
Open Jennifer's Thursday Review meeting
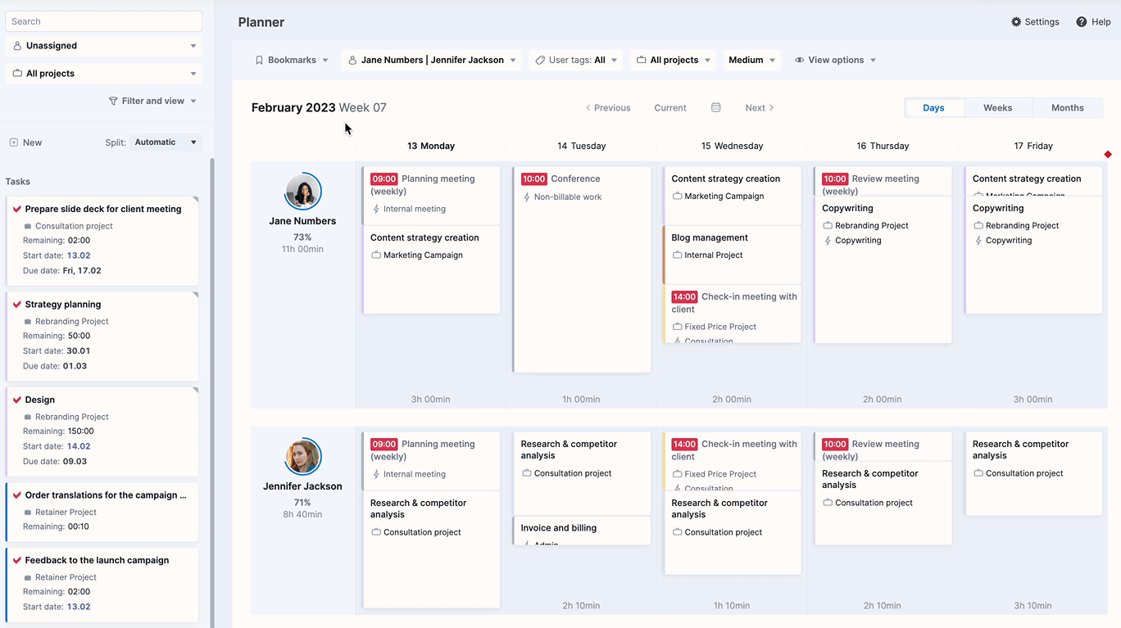[883, 447]
